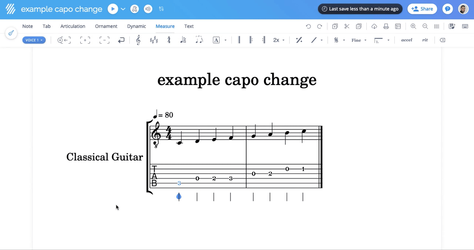Apply the start repeat barline
474x250 pixels.
coord(251,40)
